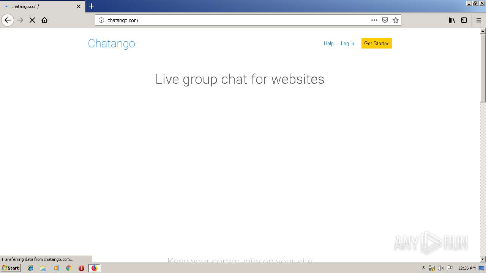The height and width of the screenshot is (273, 486).
Task: Click the page's vertical scrollbar thumb
Action: 483,68
